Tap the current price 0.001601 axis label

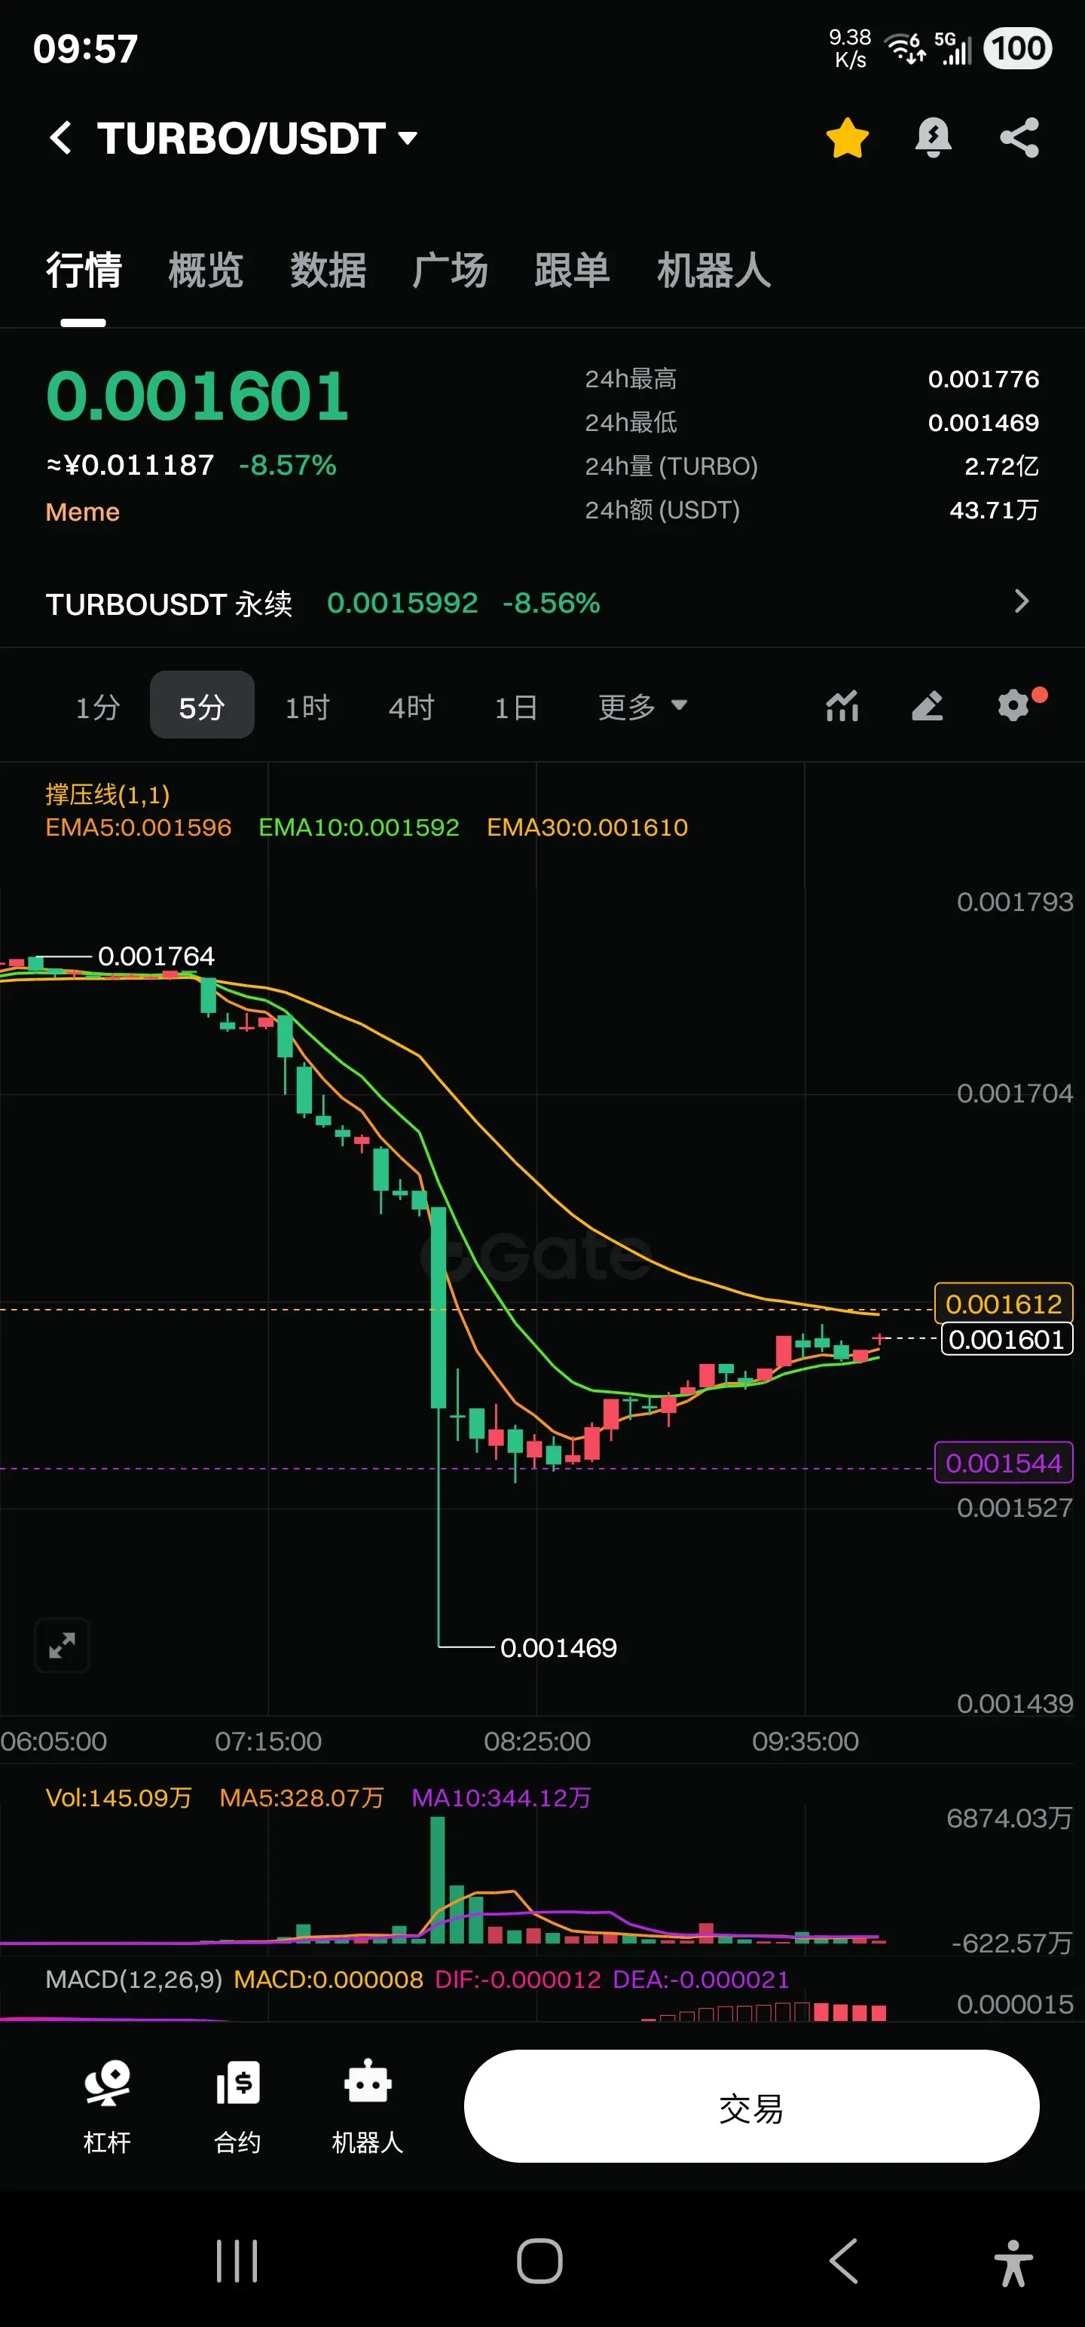(x=1007, y=1339)
